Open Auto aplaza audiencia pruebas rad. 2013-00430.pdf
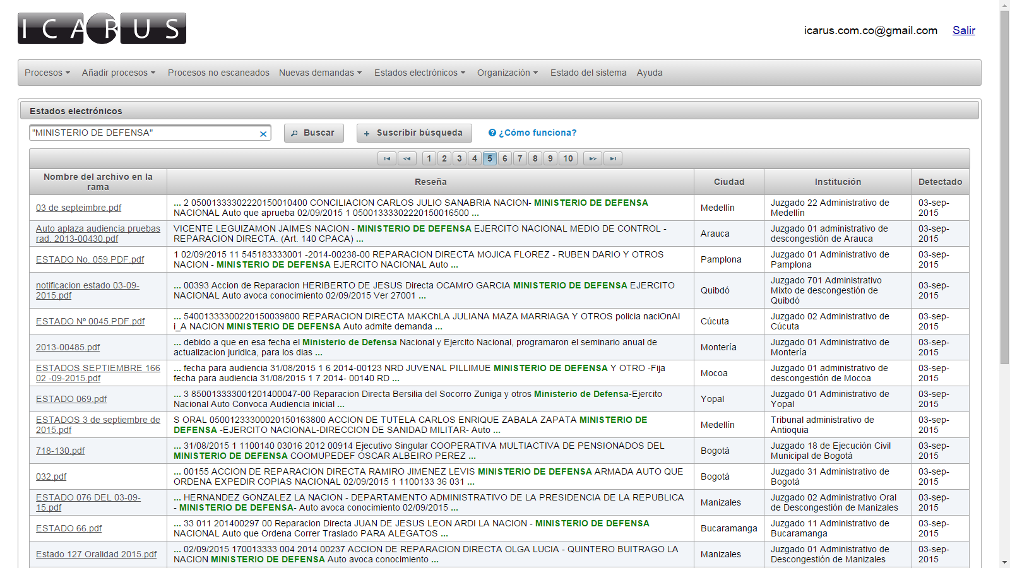 98,234
